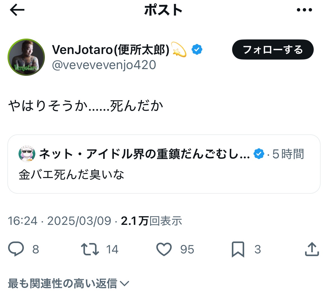Click the quoted post's verified badge
The width and height of the screenshot is (328, 297).
(x=259, y=154)
